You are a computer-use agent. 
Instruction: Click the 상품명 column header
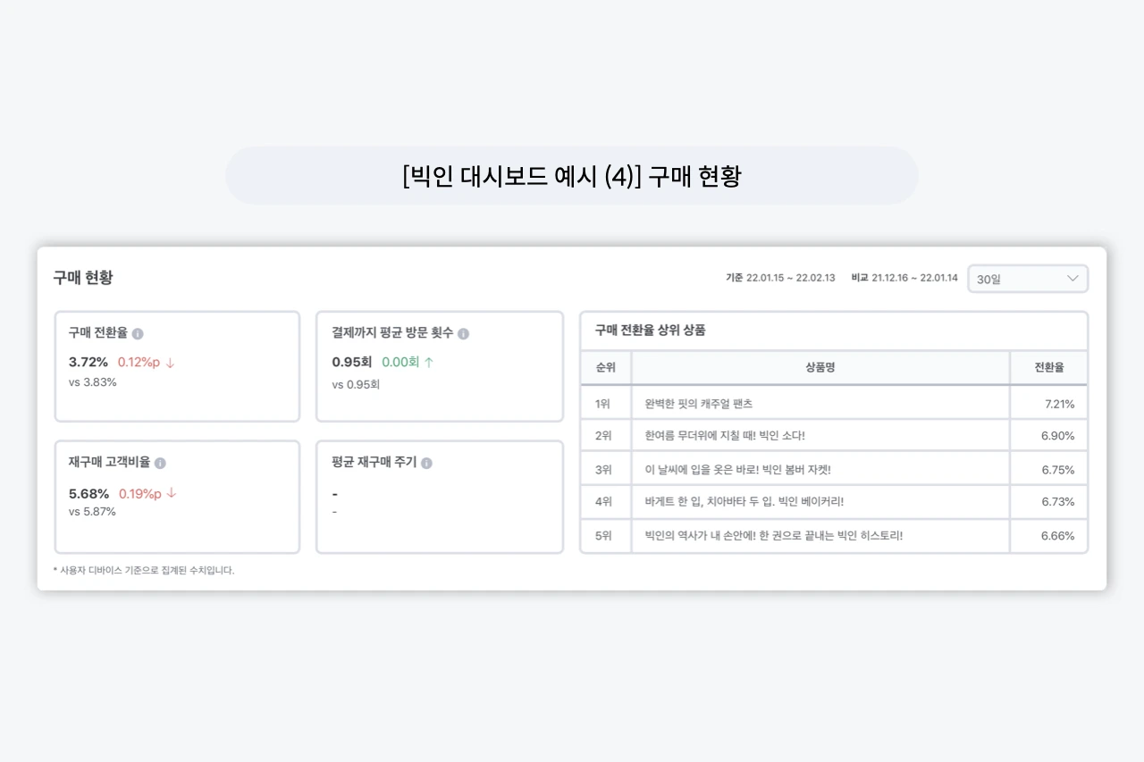click(820, 367)
